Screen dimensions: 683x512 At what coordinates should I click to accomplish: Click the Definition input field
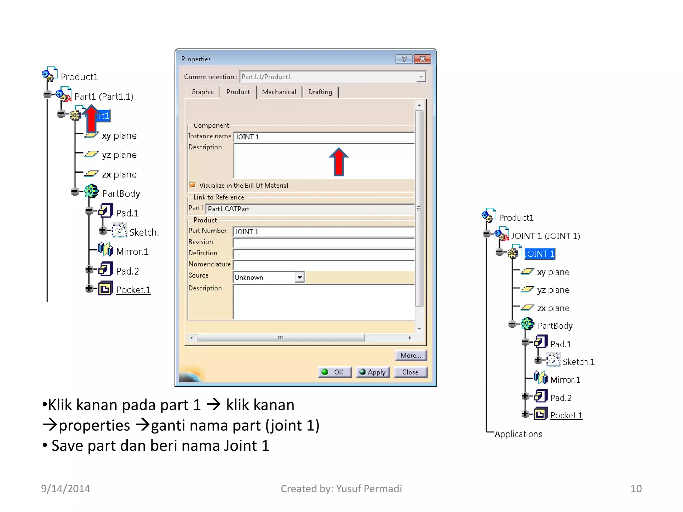click(x=323, y=254)
